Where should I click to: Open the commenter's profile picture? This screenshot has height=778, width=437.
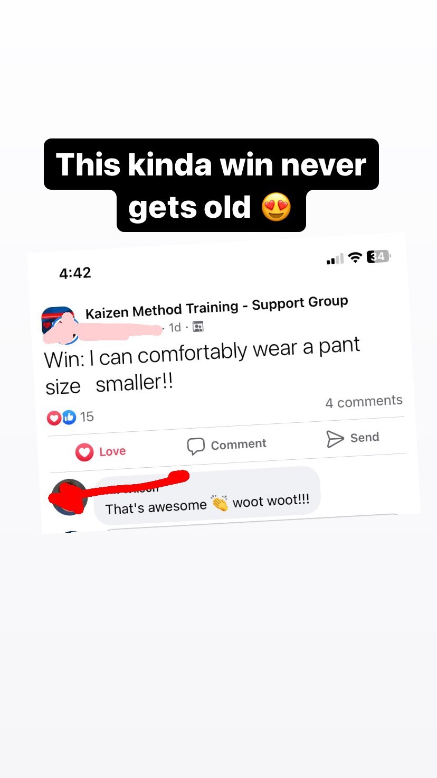(69, 497)
